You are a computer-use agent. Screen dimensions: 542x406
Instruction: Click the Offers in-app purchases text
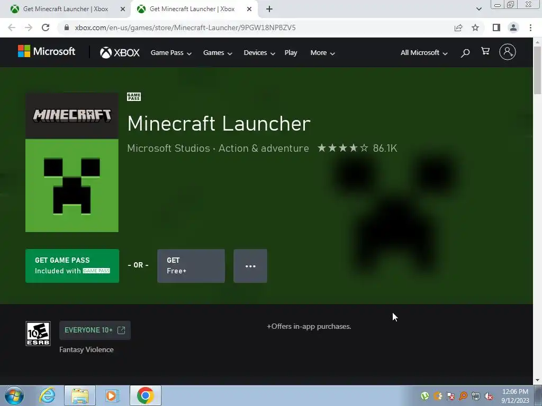309,326
